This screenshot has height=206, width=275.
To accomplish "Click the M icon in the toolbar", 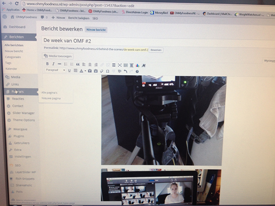I will (x=143, y=66).
